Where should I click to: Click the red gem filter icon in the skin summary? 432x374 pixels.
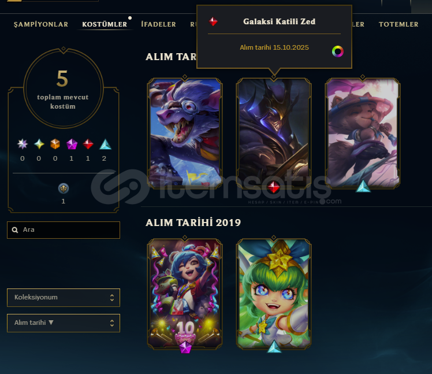[88, 144]
